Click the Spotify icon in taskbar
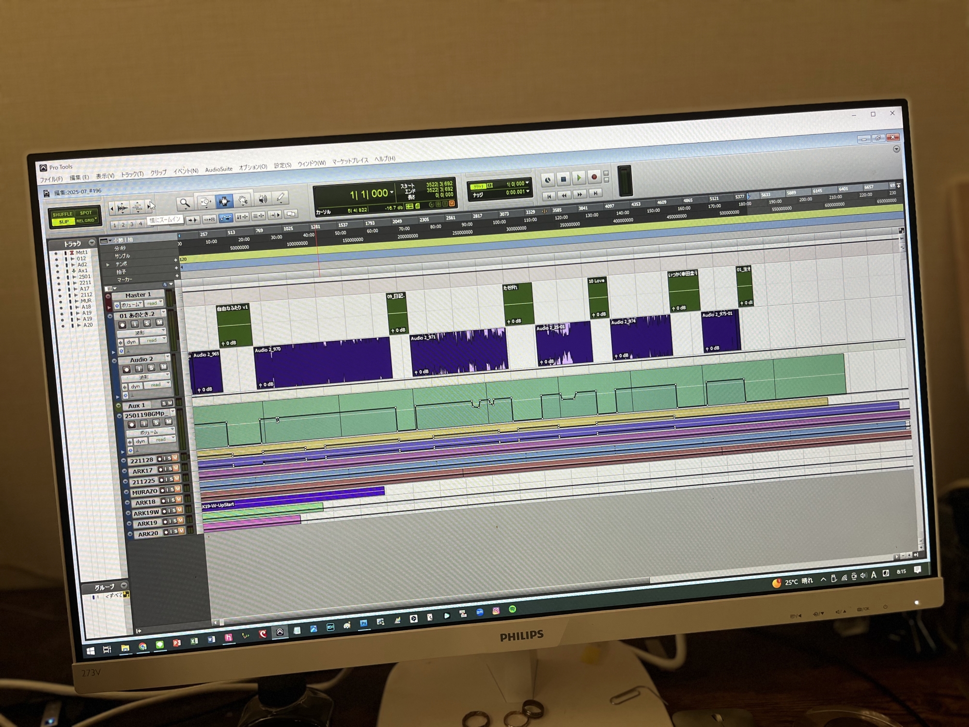 click(513, 609)
